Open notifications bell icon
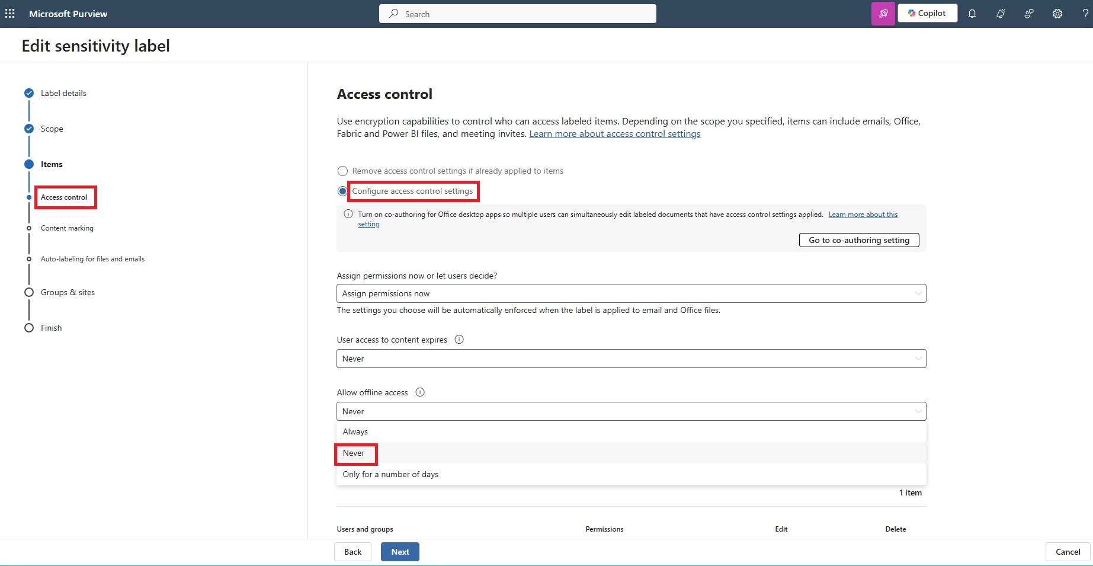This screenshot has width=1093, height=566. click(972, 14)
